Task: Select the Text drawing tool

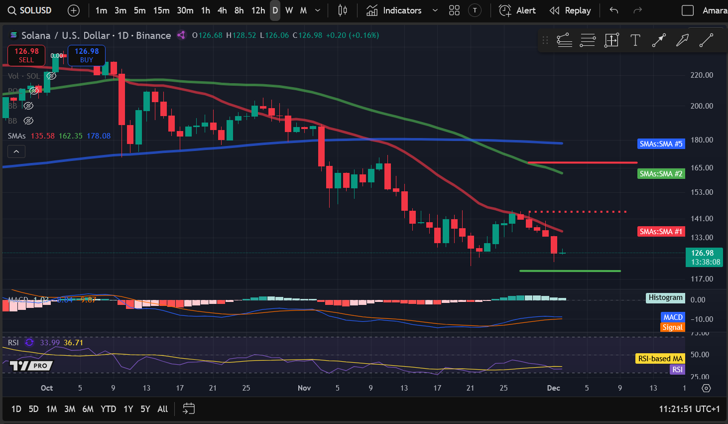Action: point(635,40)
